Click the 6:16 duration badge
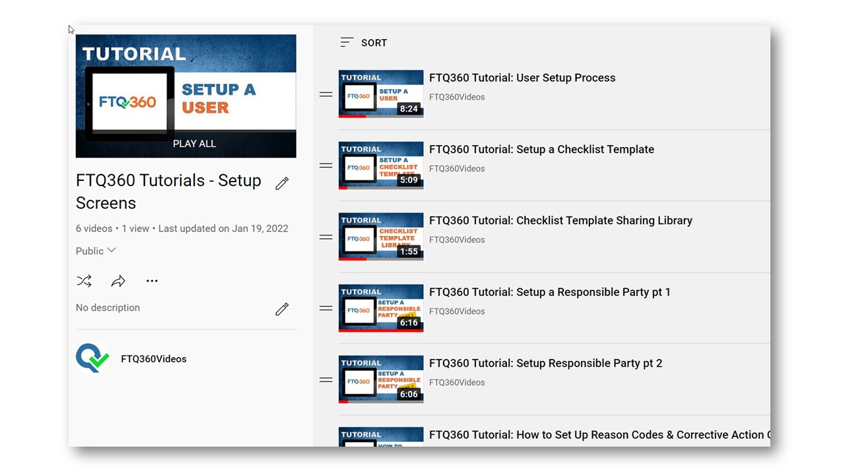Image resolution: width=845 pixels, height=475 pixels. tap(409, 323)
